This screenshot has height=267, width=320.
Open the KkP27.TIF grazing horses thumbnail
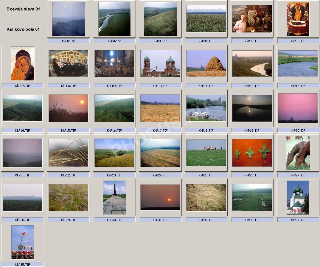pyautogui.click(x=298, y=153)
